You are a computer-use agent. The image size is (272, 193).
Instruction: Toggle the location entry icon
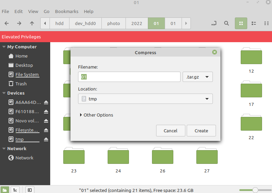(214, 23)
